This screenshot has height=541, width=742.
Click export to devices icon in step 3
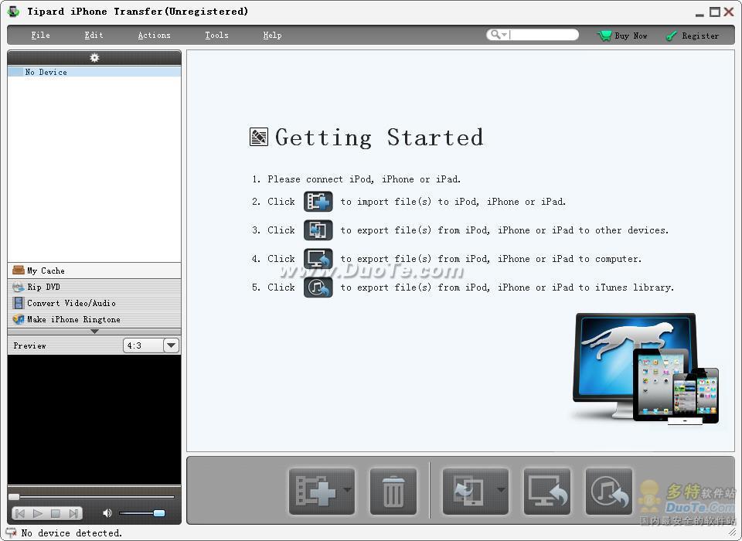coord(318,230)
